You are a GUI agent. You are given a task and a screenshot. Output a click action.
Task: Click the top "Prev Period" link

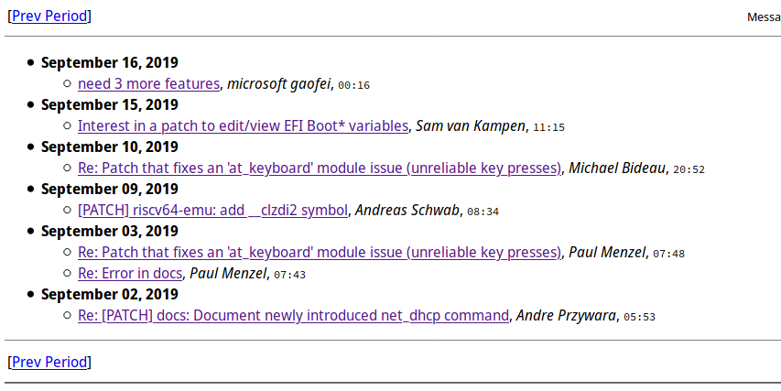(49, 16)
